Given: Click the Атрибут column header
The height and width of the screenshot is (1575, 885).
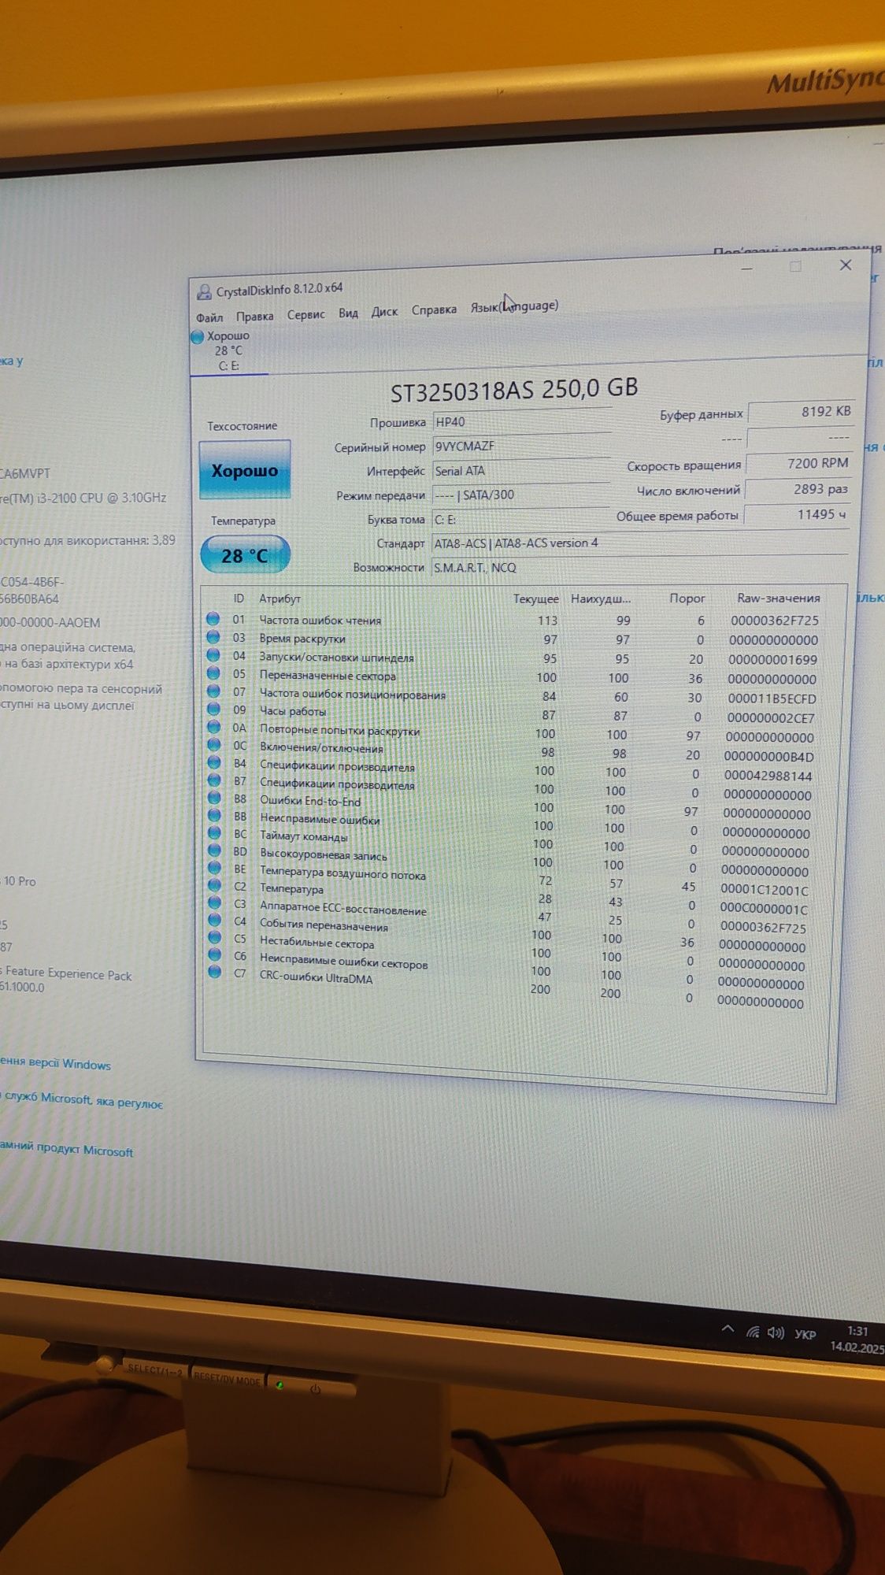Looking at the screenshot, I should click(x=280, y=598).
